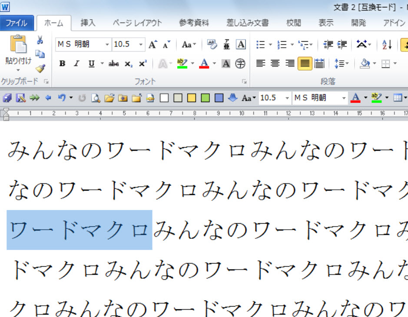Open the 挿入 (Insert) tab
This screenshot has height=317, width=408.
pos(88,23)
